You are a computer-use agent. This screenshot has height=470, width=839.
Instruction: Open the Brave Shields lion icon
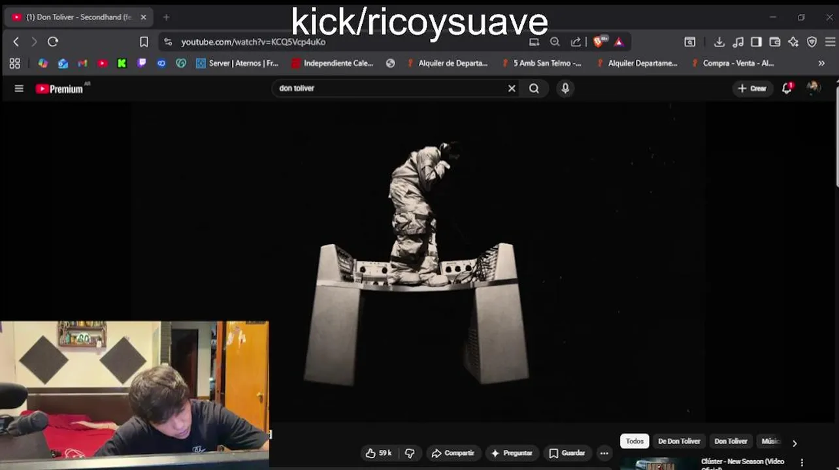599,42
